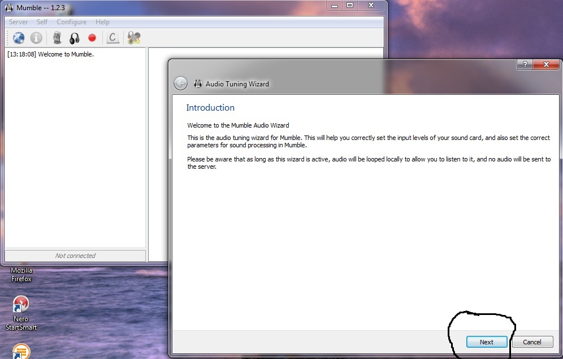Viewport: 563px width, 359px height.
Task: Minimize the Mumble main window
Action: [335, 6]
